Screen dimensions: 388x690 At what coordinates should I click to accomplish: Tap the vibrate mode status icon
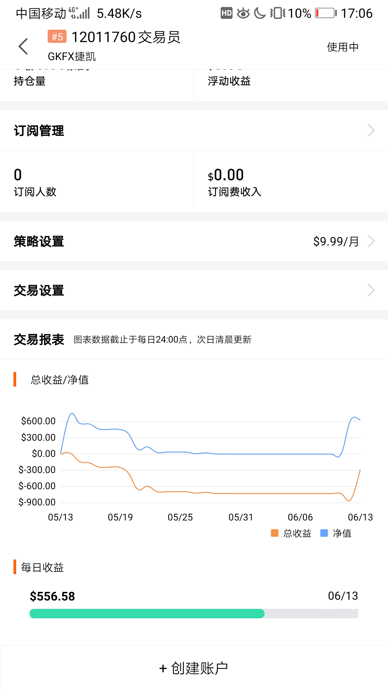click(278, 13)
